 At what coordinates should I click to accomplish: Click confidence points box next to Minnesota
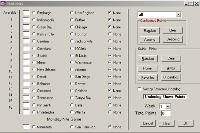(x=26, y=127)
